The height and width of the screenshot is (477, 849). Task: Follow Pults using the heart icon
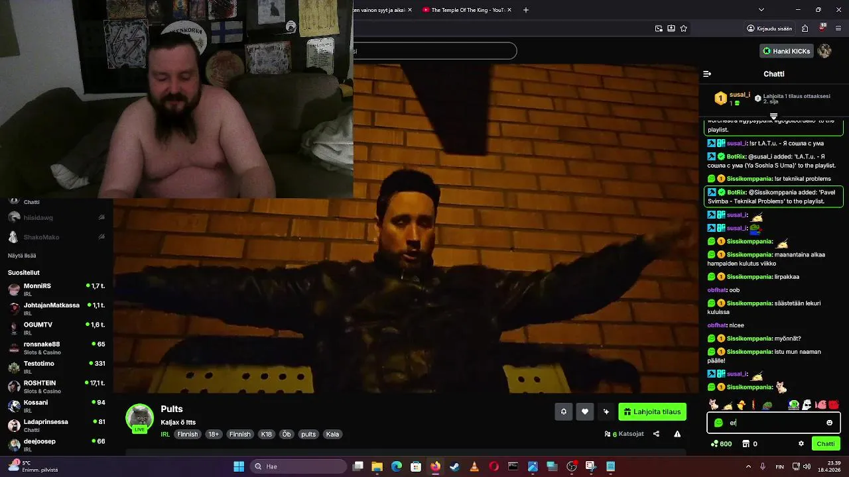point(585,411)
